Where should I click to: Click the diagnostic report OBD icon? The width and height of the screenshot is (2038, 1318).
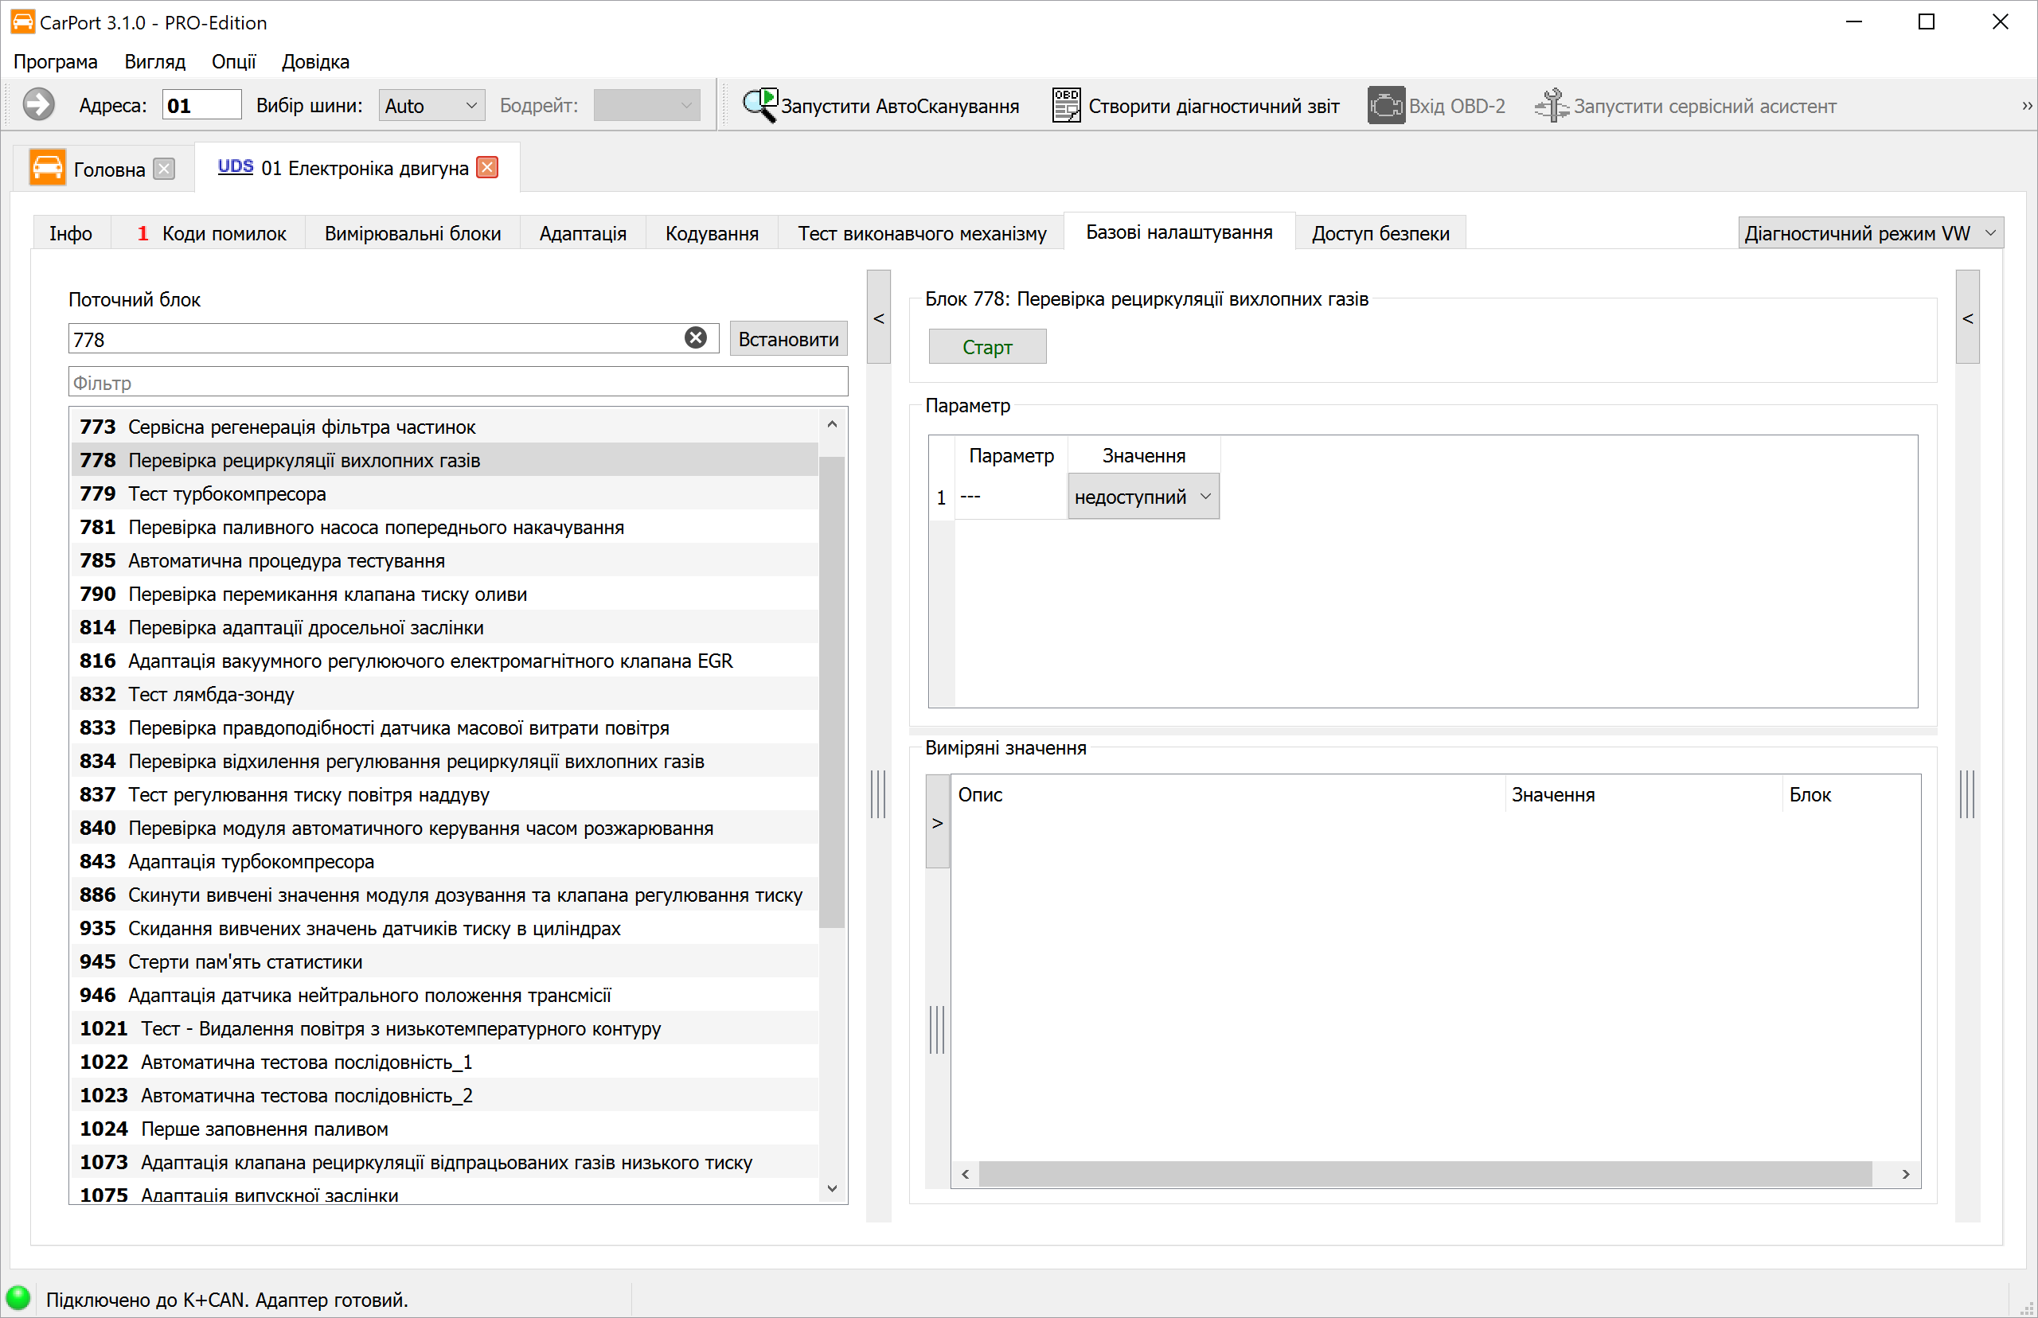pyautogui.click(x=1067, y=105)
